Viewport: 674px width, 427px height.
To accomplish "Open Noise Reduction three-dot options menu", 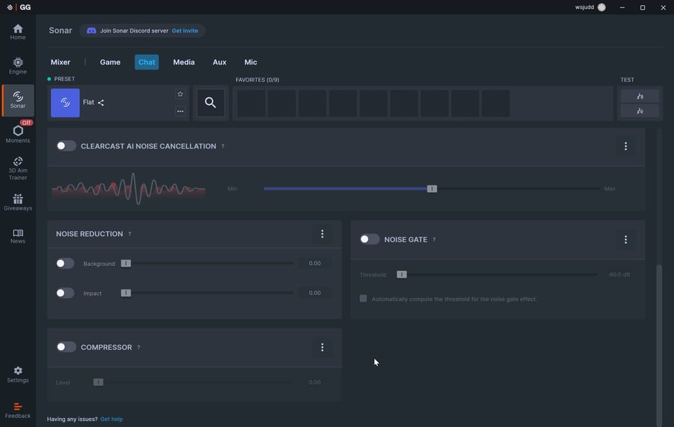I will 322,234.
